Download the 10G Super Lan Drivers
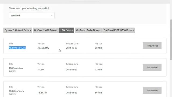Viewport: 172px width, 97px height. [152, 67]
